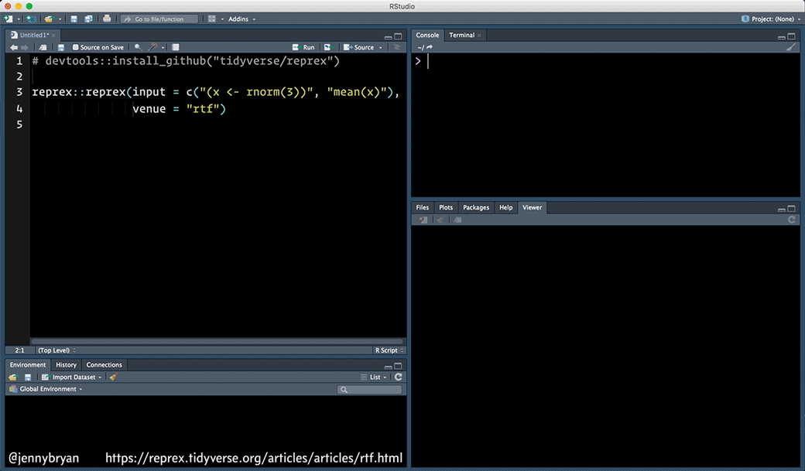
Task: Close the Untitled1 editor tab
Action: tap(53, 36)
